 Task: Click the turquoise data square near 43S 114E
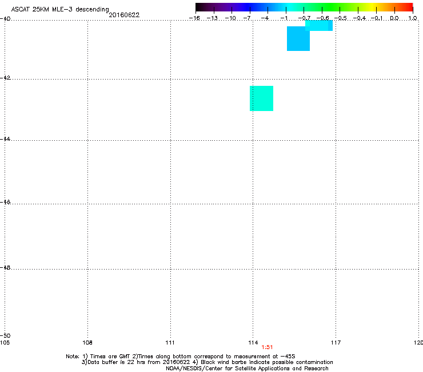click(x=261, y=98)
